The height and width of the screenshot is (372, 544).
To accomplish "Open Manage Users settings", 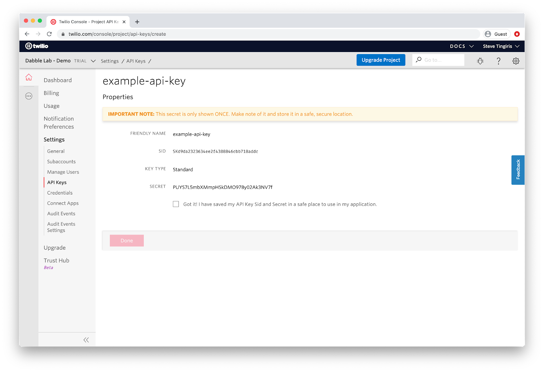I will point(63,172).
